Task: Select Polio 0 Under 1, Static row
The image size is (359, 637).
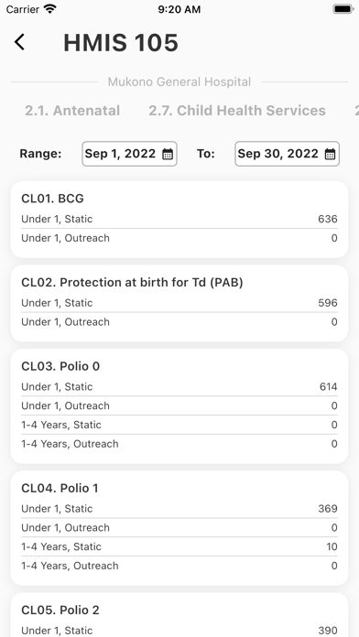Action: click(179, 387)
